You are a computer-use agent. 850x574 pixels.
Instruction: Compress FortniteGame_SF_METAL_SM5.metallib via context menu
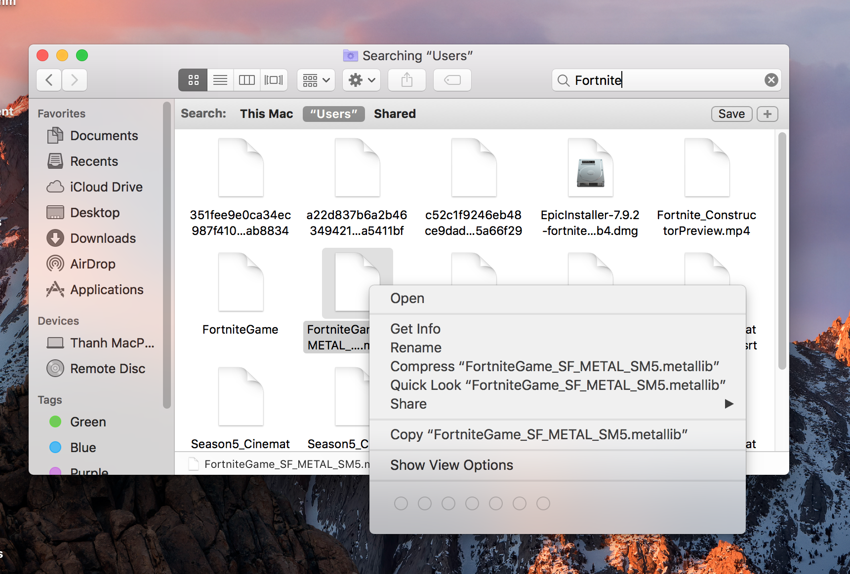[x=558, y=367]
